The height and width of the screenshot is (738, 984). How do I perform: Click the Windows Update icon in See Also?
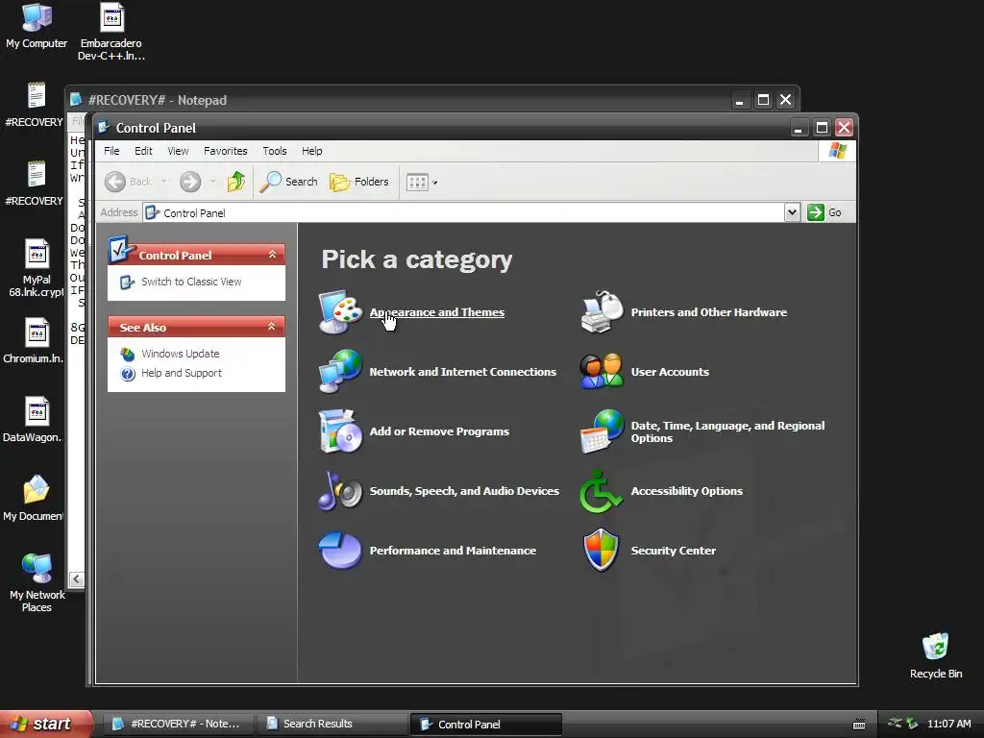(128, 354)
